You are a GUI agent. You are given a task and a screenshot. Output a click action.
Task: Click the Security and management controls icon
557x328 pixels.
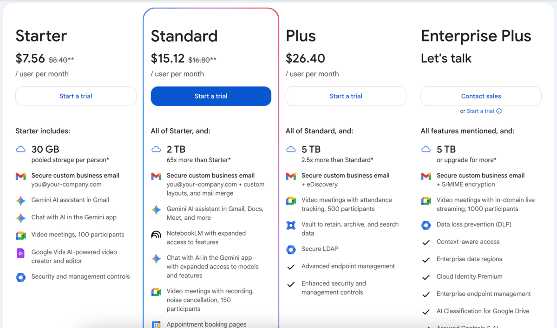click(x=21, y=277)
